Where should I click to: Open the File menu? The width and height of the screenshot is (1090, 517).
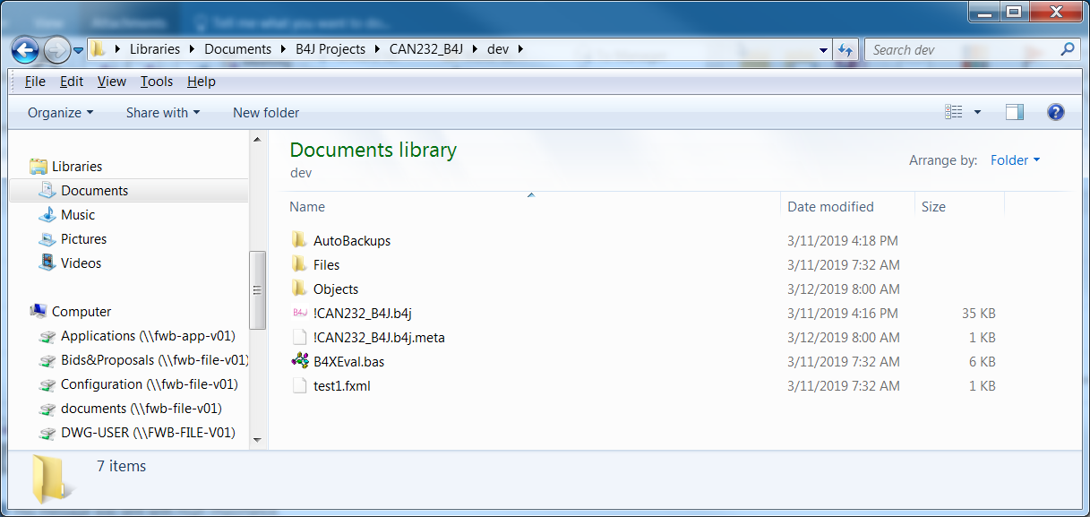coord(35,82)
